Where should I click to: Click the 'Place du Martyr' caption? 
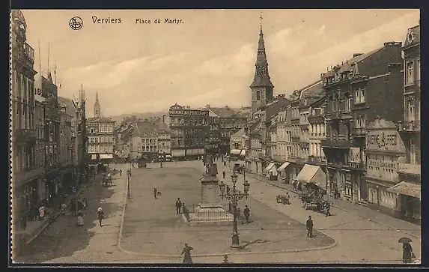(x=159, y=21)
